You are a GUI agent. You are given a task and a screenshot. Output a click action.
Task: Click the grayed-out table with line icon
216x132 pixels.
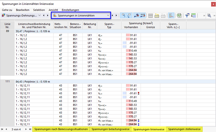pos(163,16)
